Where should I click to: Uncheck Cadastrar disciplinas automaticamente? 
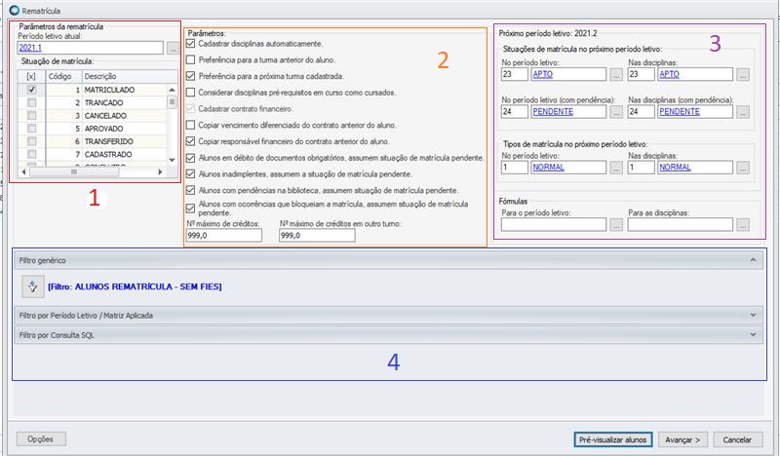(x=190, y=44)
